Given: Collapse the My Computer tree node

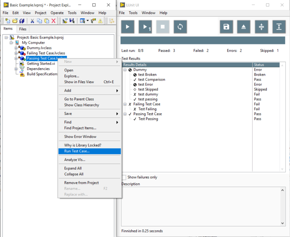Looking at the screenshot, I should tap(11, 43).
